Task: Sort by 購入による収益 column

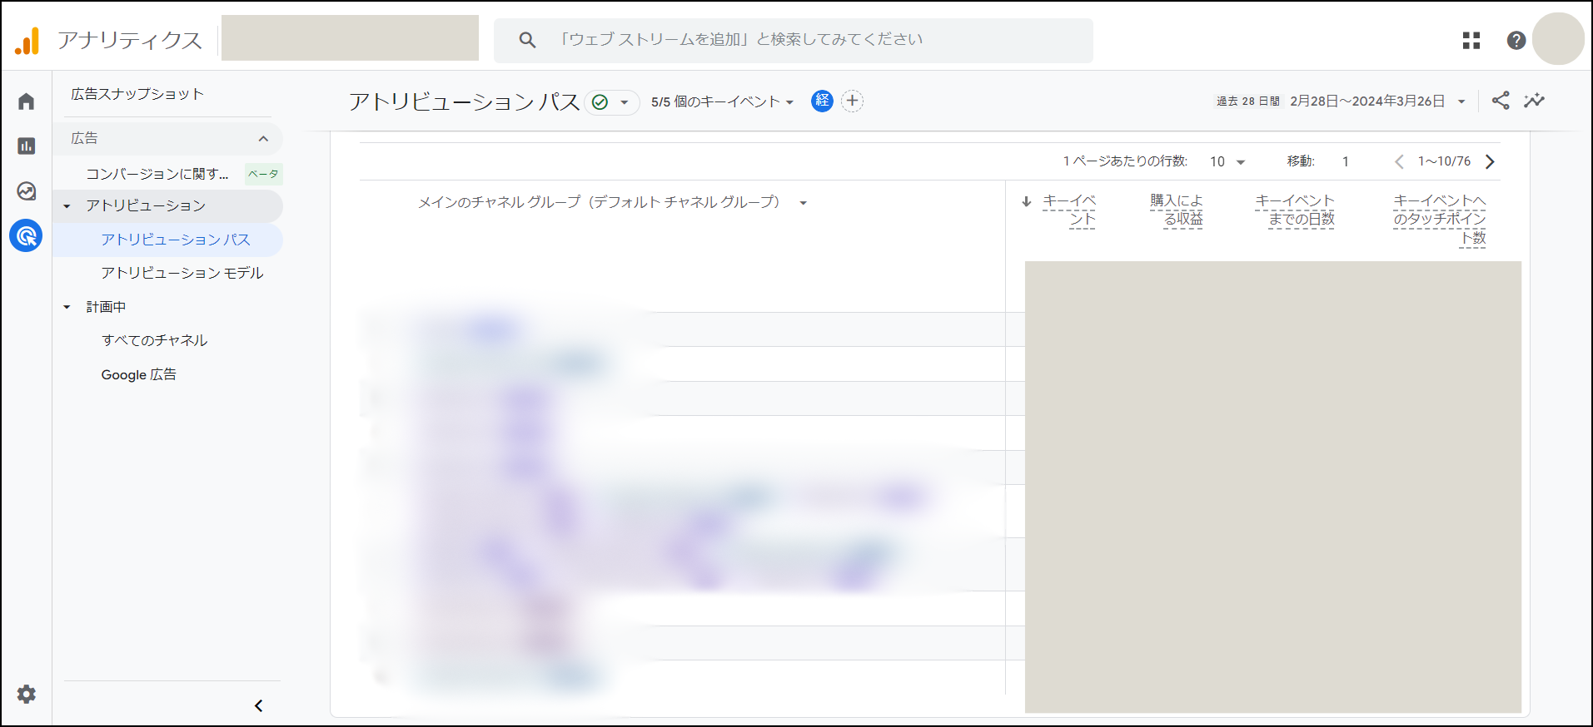Action: click(x=1177, y=210)
